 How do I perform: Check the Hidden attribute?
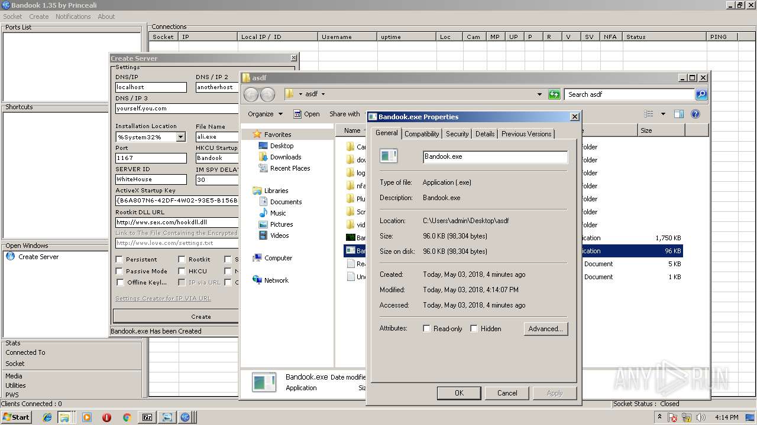pyautogui.click(x=474, y=329)
